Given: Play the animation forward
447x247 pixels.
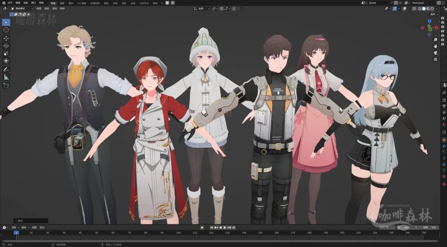Looking at the screenshot, I should pos(225,228).
